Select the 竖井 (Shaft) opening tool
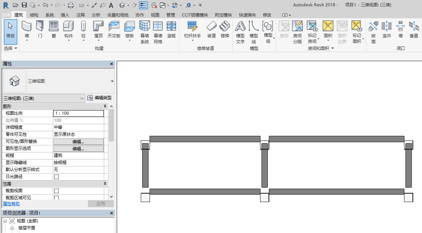Image resolution: width=422 pixels, height=233 pixels. pyautogui.click(x=387, y=30)
